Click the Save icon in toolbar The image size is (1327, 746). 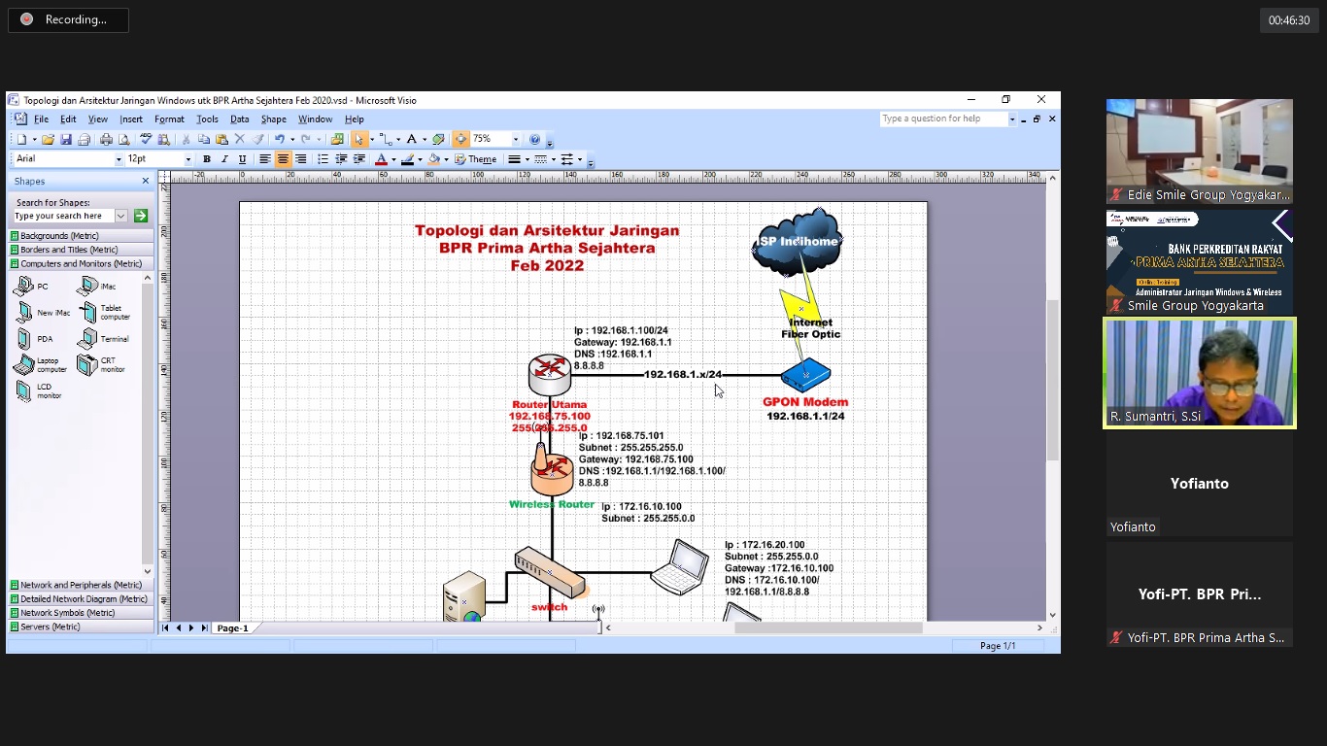[x=66, y=140]
